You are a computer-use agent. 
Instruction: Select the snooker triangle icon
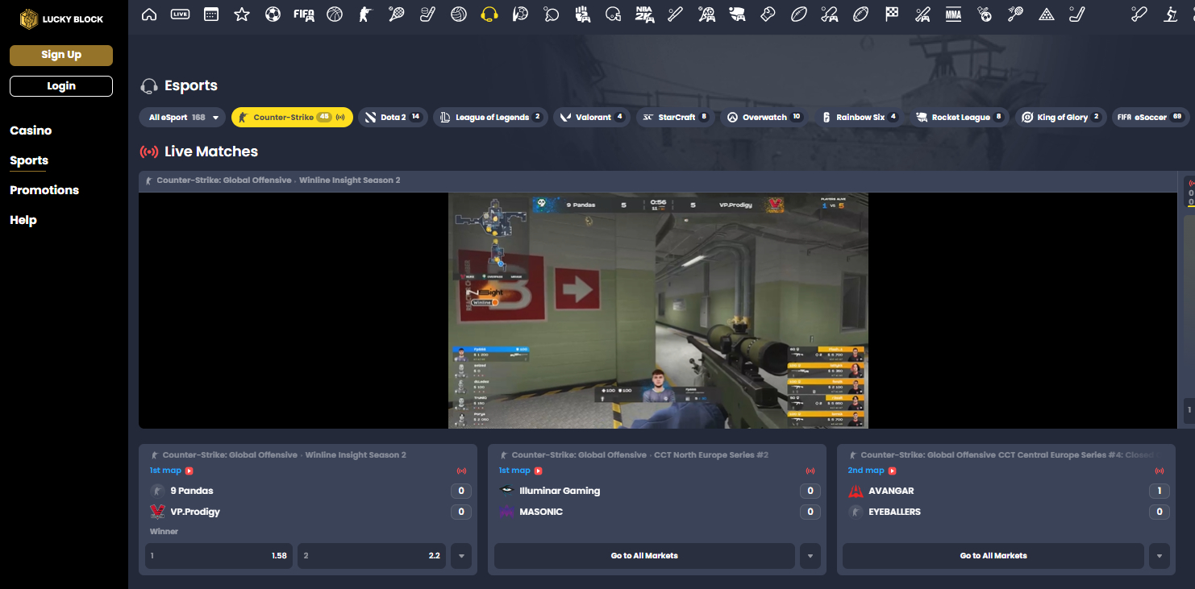(x=1047, y=14)
